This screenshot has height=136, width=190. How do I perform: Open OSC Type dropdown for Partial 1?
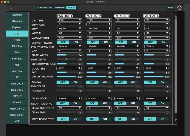coord(69,20)
